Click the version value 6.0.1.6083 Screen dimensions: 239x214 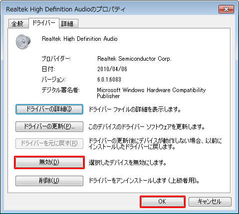tap(109, 80)
